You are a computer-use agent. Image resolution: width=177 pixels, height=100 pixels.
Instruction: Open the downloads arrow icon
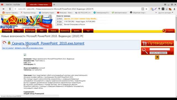coord(174,9)
